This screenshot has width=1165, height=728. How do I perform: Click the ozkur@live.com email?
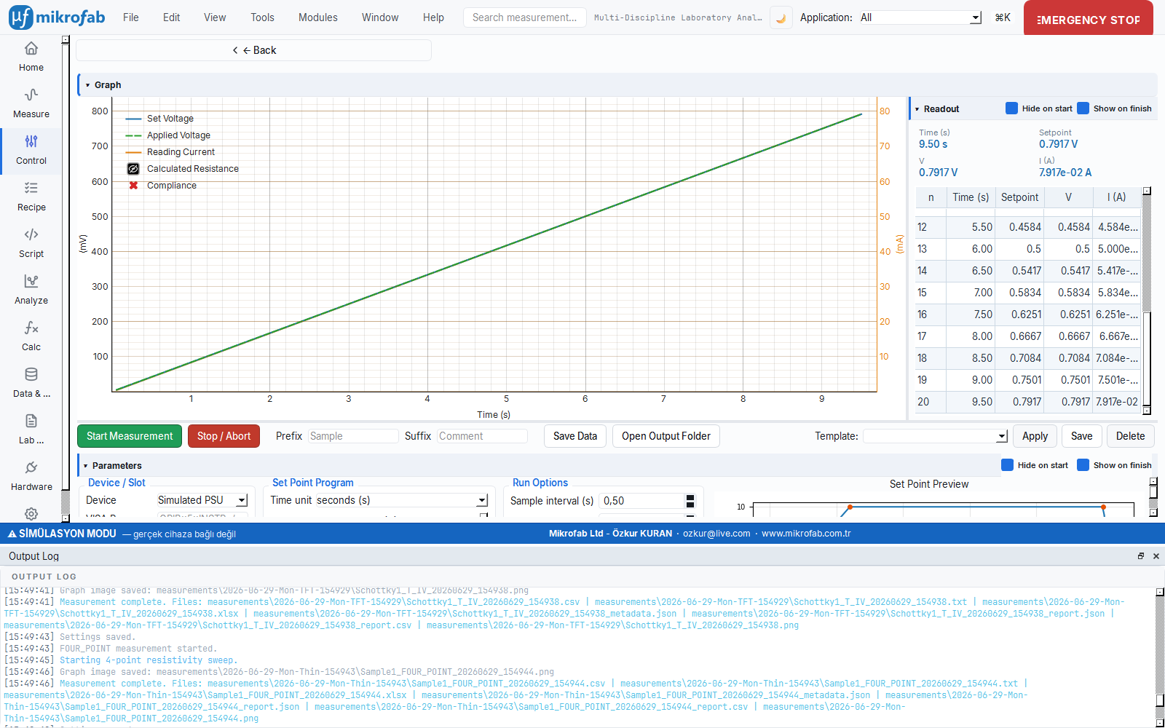point(716,534)
